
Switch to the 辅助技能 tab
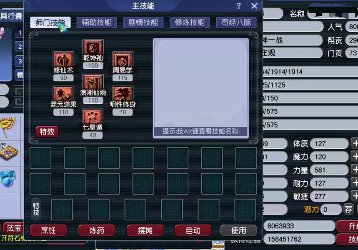[97, 22]
